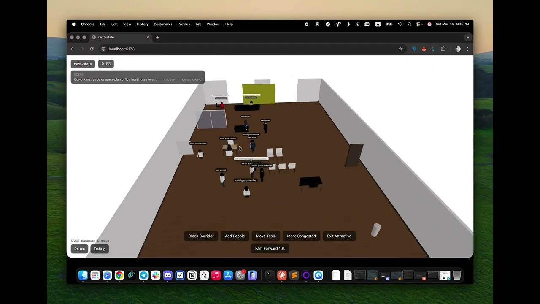Open the View menu
This screenshot has height=304, width=540.
(127, 24)
